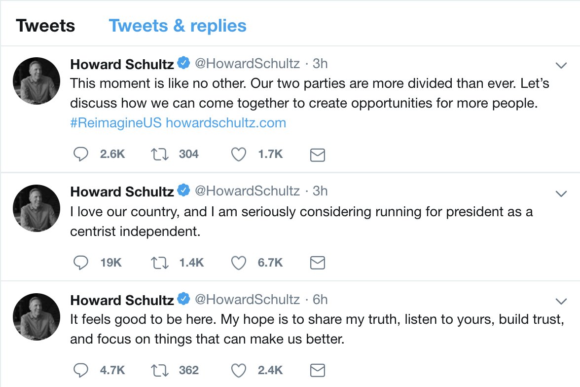580x387 pixels.
Task: Reply to the 'centrist independent' tweet
Action: pyautogui.click(x=80, y=263)
